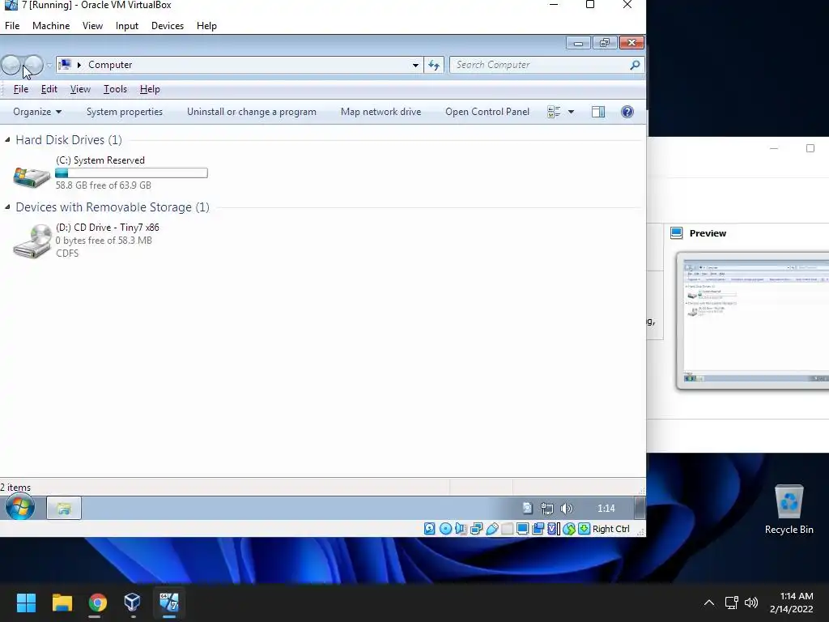Click System properties in the Explorer toolbar
Image resolution: width=829 pixels, height=622 pixels.
[124, 112]
